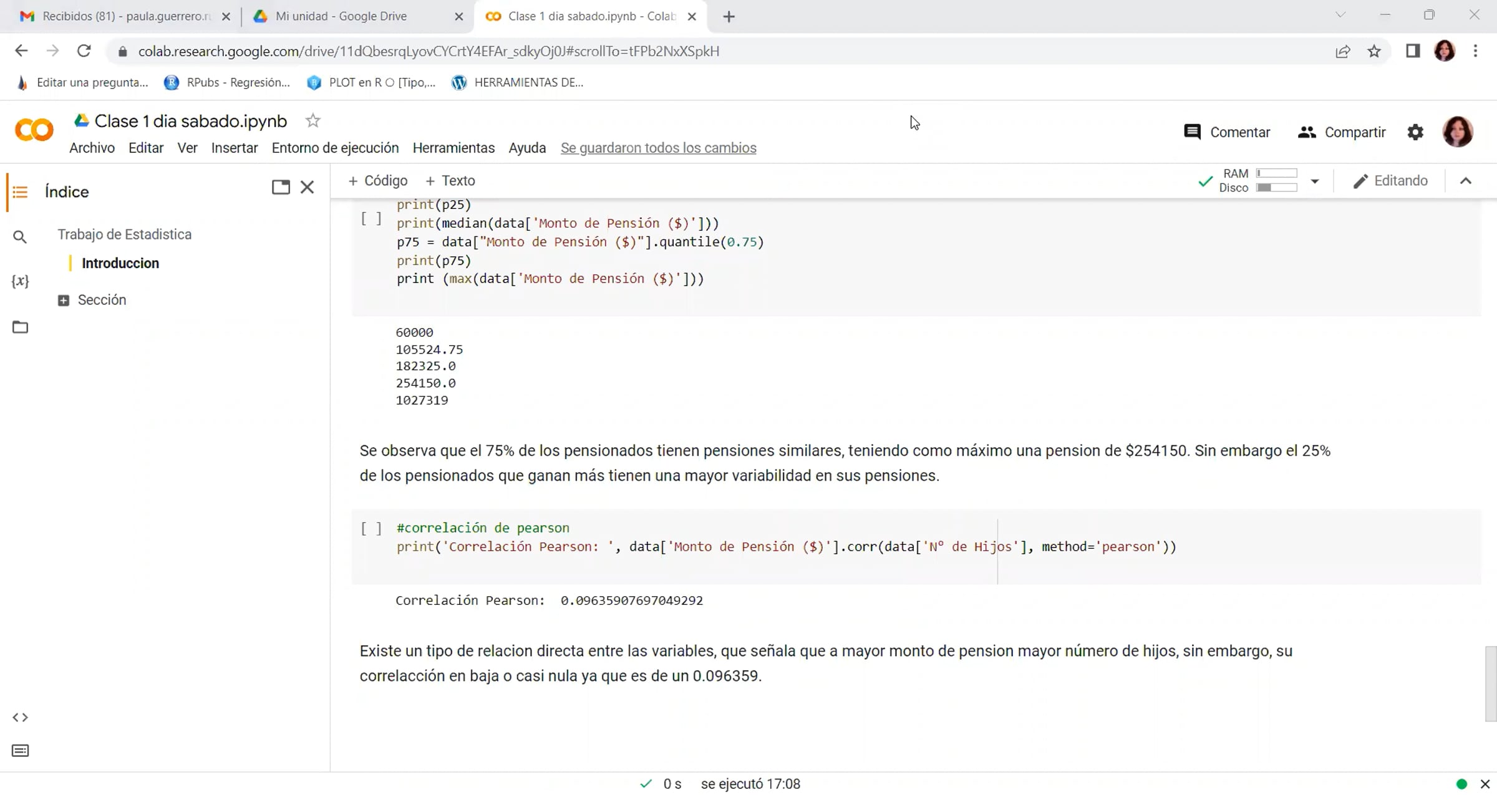The image size is (1497, 795).
Task: Open Colab settings gear icon
Action: 1415,132
